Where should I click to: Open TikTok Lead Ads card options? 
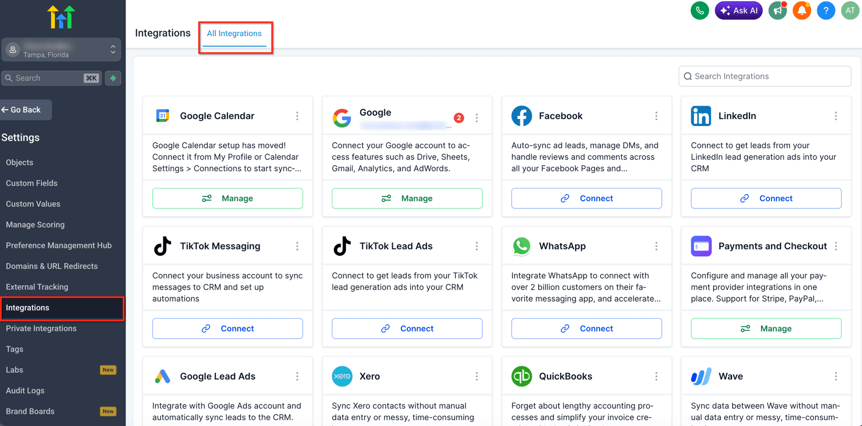click(x=477, y=246)
